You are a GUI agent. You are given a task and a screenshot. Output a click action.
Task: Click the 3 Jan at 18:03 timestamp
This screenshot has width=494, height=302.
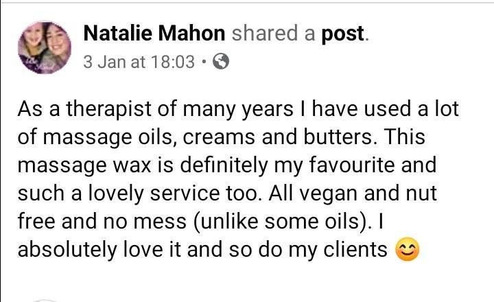click(x=139, y=62)
